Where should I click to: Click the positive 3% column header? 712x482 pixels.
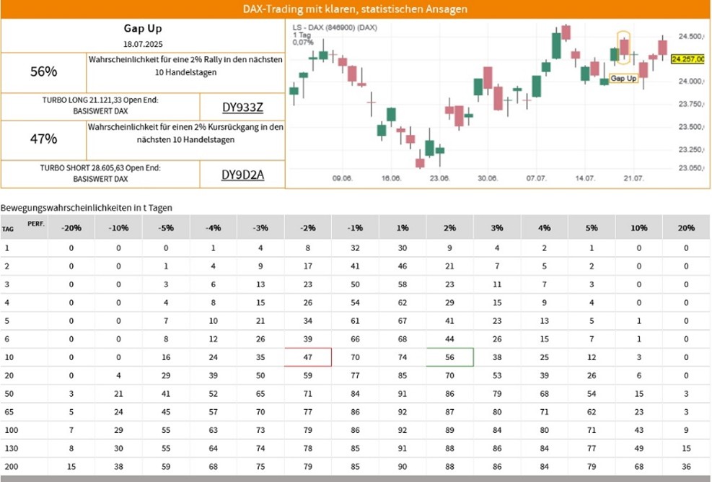click(497, 227)
